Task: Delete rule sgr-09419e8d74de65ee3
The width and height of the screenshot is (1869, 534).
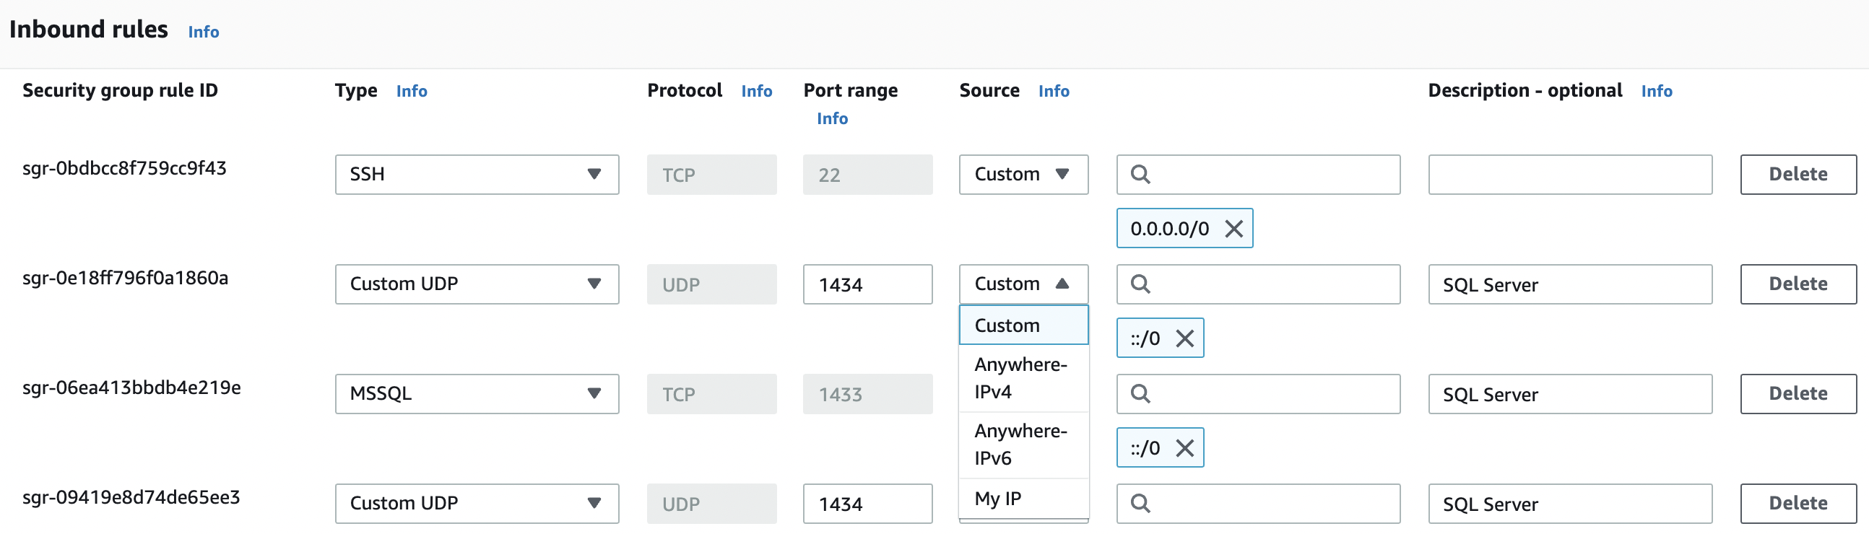Action: pyautogui.click(x=1798, y=503)
